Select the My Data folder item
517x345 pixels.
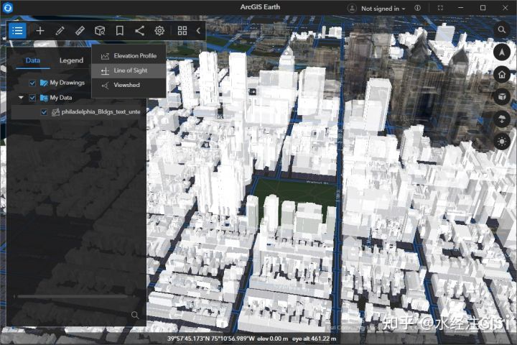tap(56, 98)
